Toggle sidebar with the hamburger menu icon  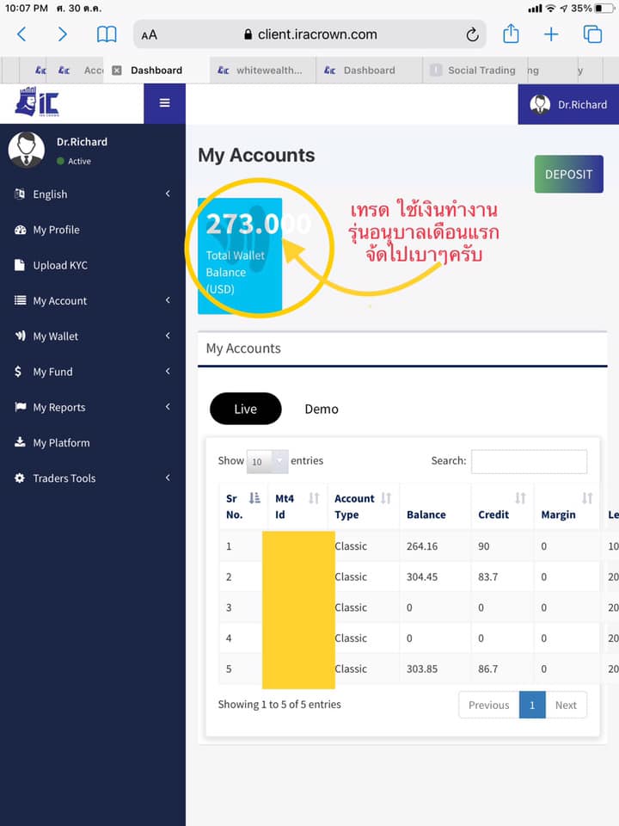165,102
